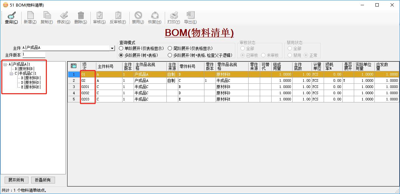Select the 多阶展开(树+表格) radio option
Image resolution: width=400 pixels, height=194 pixels.
pos(122,55)
